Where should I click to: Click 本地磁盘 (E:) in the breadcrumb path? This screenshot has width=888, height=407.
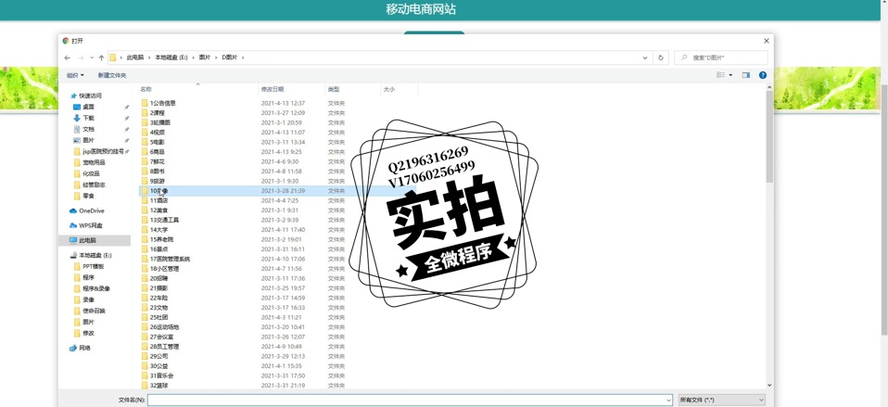(x=171, y=57)
